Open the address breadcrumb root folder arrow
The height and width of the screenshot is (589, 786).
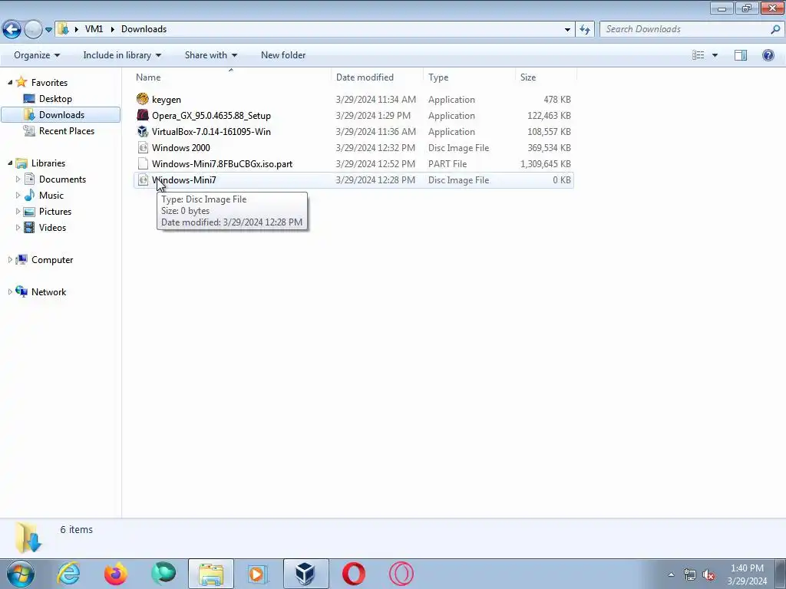[76, 29]
